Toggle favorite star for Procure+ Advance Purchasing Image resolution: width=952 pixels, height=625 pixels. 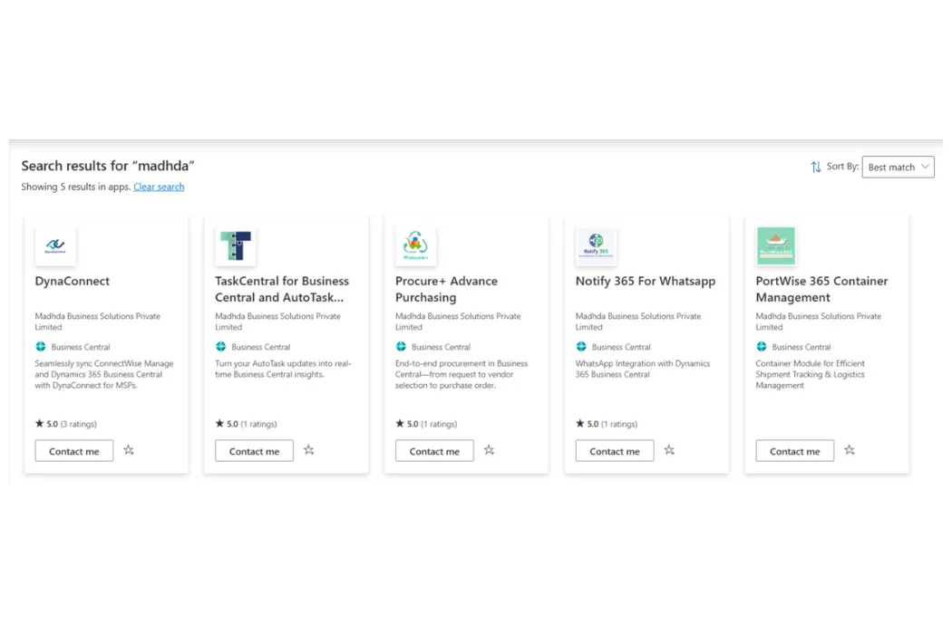tap(490, 450)
